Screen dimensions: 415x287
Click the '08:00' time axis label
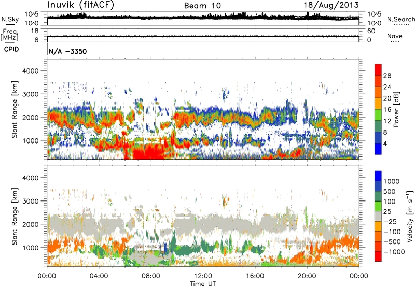(x=151, y=276)
